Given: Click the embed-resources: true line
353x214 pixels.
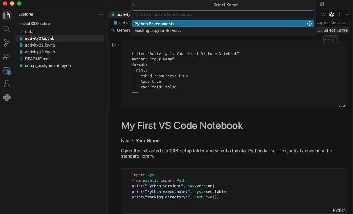Looking at the screenshot, I should [x=164, y=76].
